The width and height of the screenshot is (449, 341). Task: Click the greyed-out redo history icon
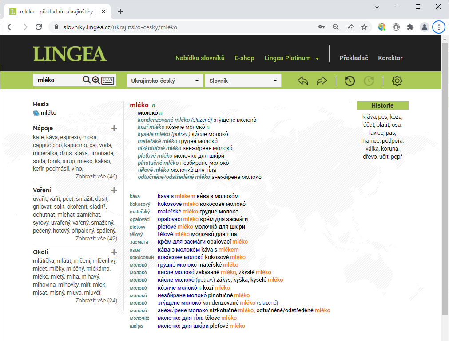click(369, 81)
